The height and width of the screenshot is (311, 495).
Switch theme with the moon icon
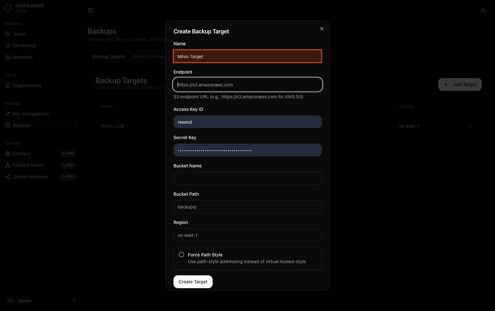483,10
